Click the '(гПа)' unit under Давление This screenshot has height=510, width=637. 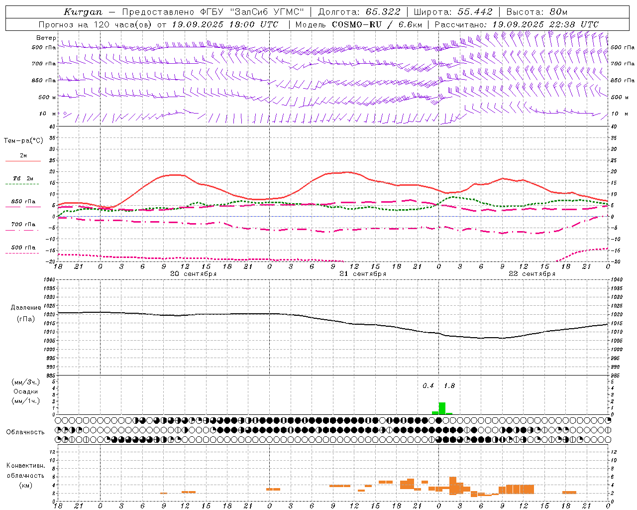[26, 319]
